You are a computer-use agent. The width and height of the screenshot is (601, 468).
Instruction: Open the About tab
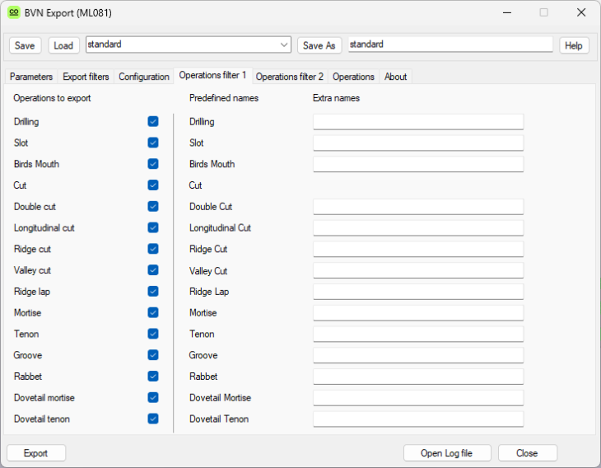395,77
